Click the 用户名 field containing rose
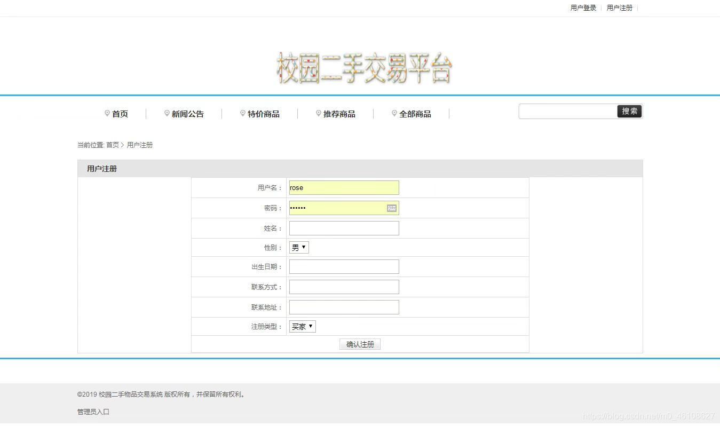 pos(344,188)
